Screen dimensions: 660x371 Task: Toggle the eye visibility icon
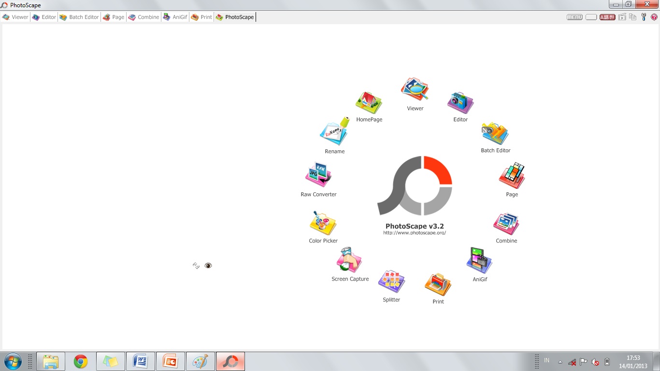click(208, 266)
